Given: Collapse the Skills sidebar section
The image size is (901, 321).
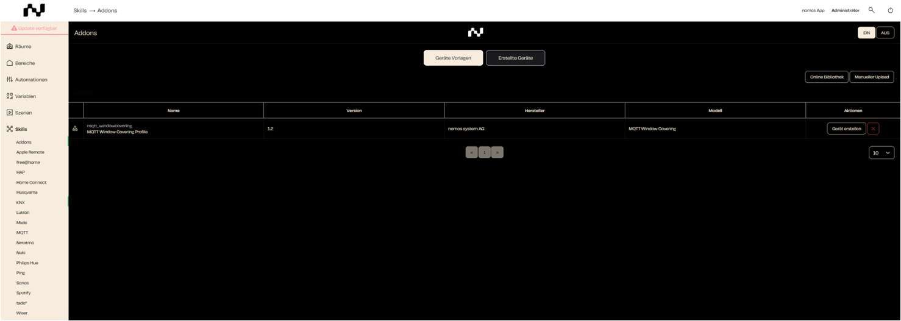Looking at the screenshot, I should (21, 129).
